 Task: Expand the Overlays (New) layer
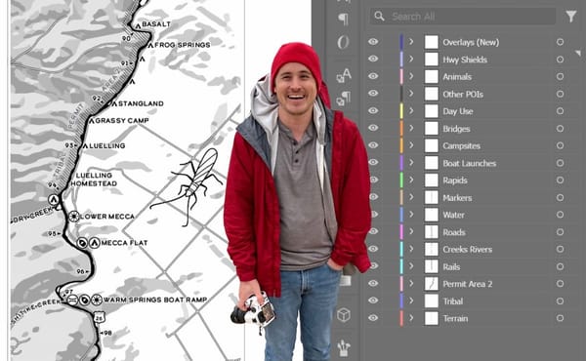coord(411,42)
